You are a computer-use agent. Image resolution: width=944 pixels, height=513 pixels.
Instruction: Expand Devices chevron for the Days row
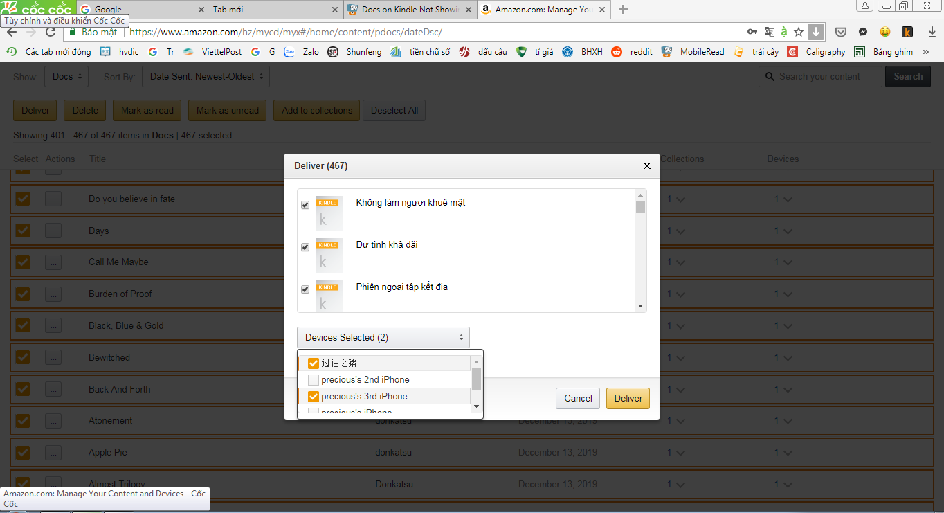click(787, 231)
